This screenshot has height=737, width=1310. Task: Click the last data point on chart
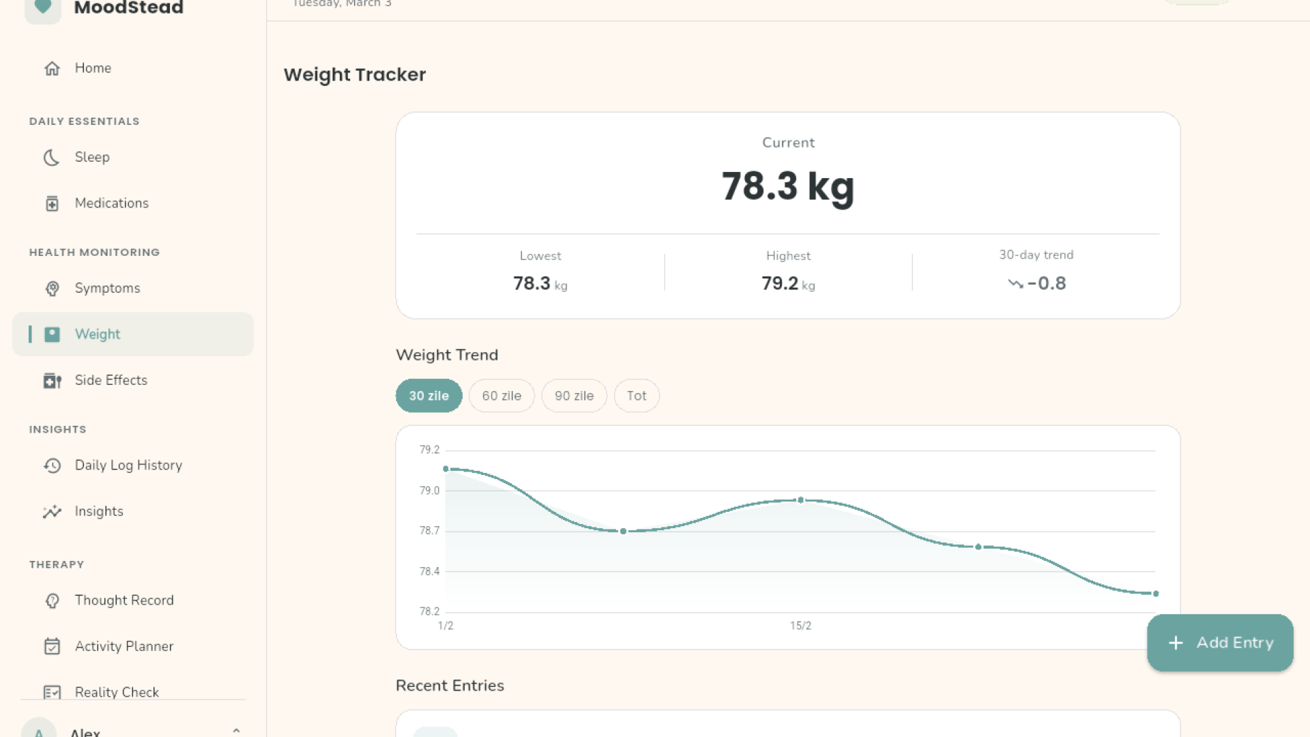(x=1156, y=594)
